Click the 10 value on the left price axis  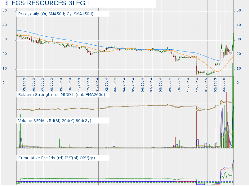[5, 69]
